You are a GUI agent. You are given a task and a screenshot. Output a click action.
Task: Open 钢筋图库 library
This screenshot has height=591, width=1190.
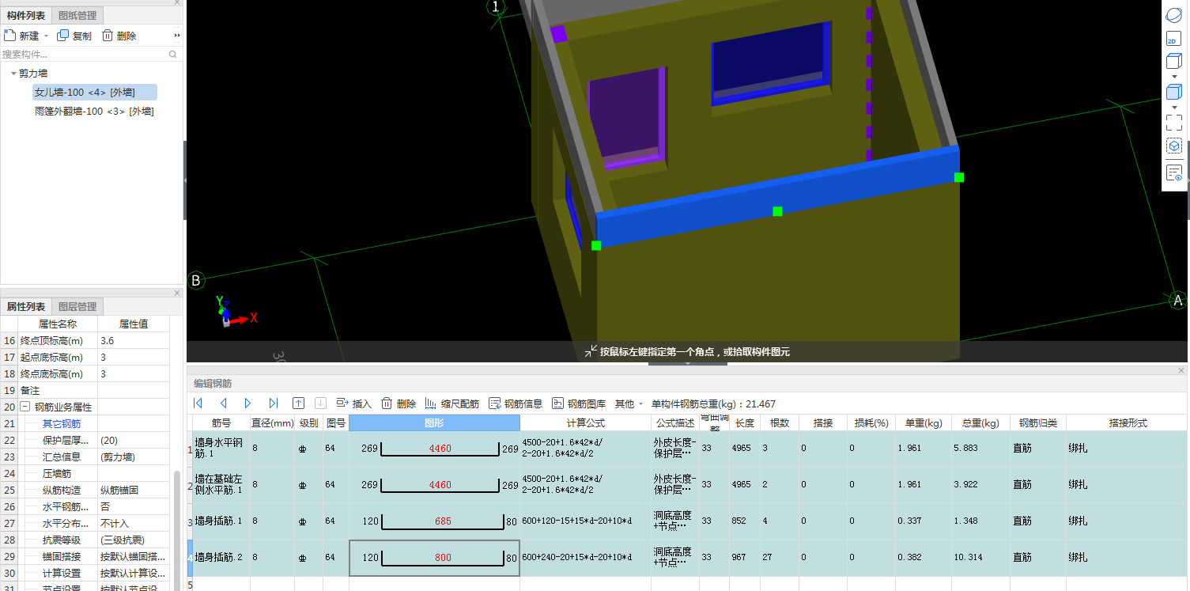point(579,403)
